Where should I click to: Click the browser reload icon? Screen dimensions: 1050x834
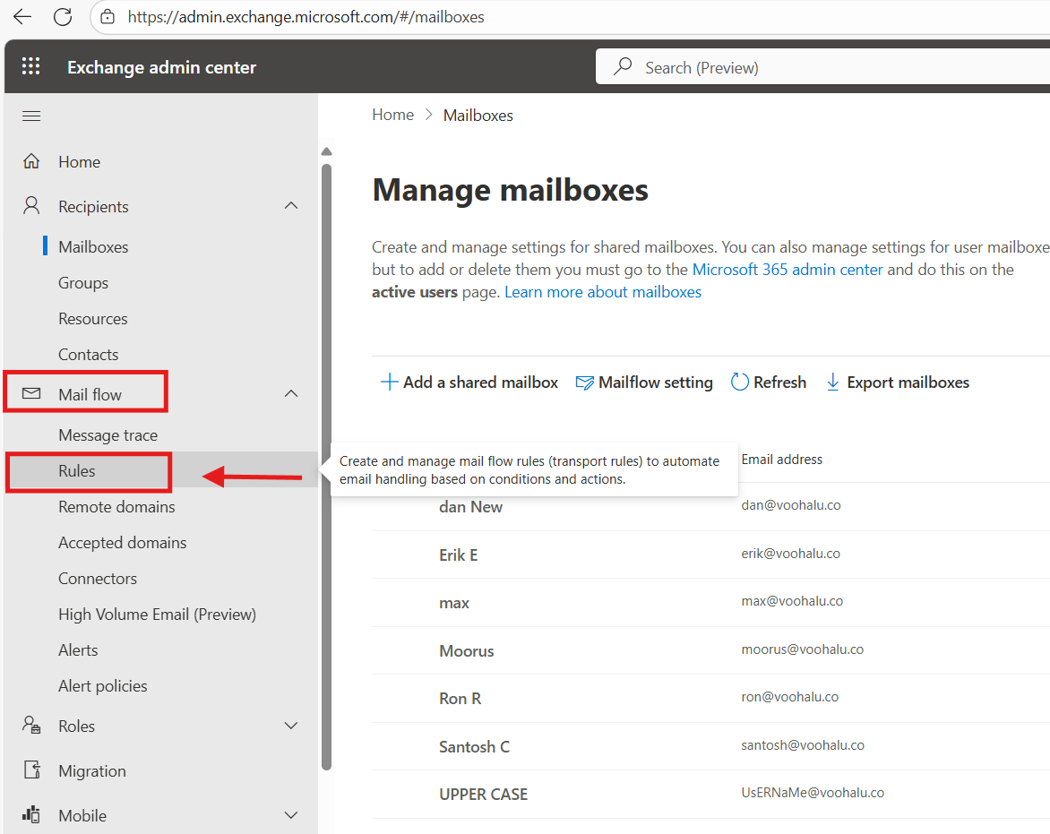click(x=62, y=17)
